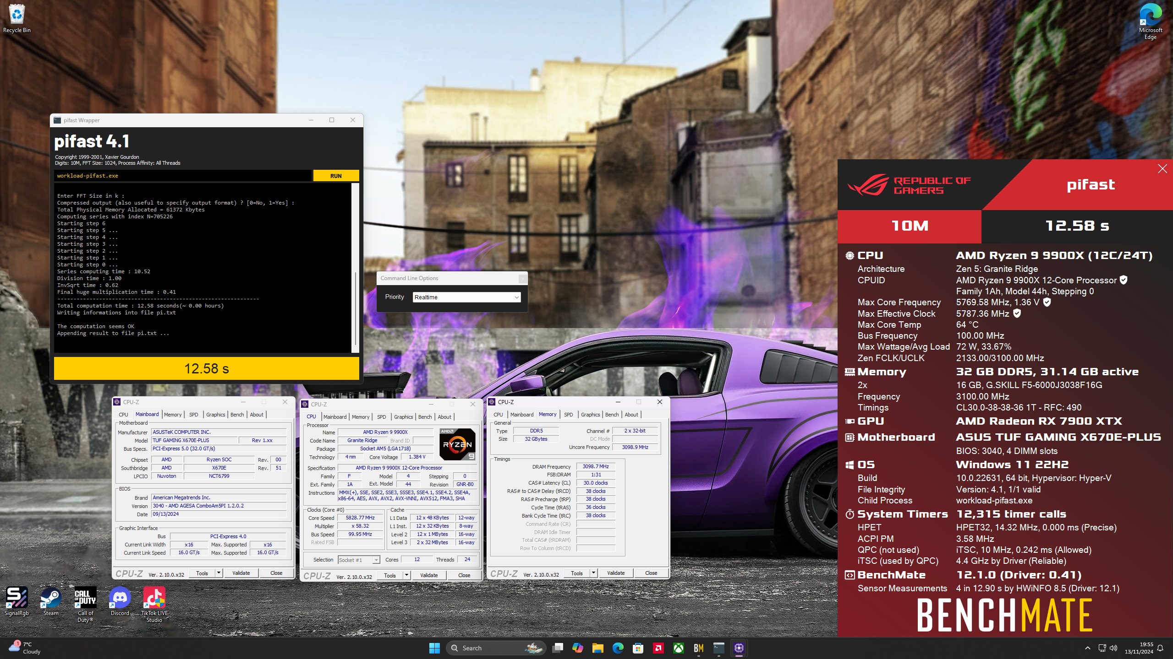Click BIOS Version 3040 AGESA field

click(x=219, y=506)
